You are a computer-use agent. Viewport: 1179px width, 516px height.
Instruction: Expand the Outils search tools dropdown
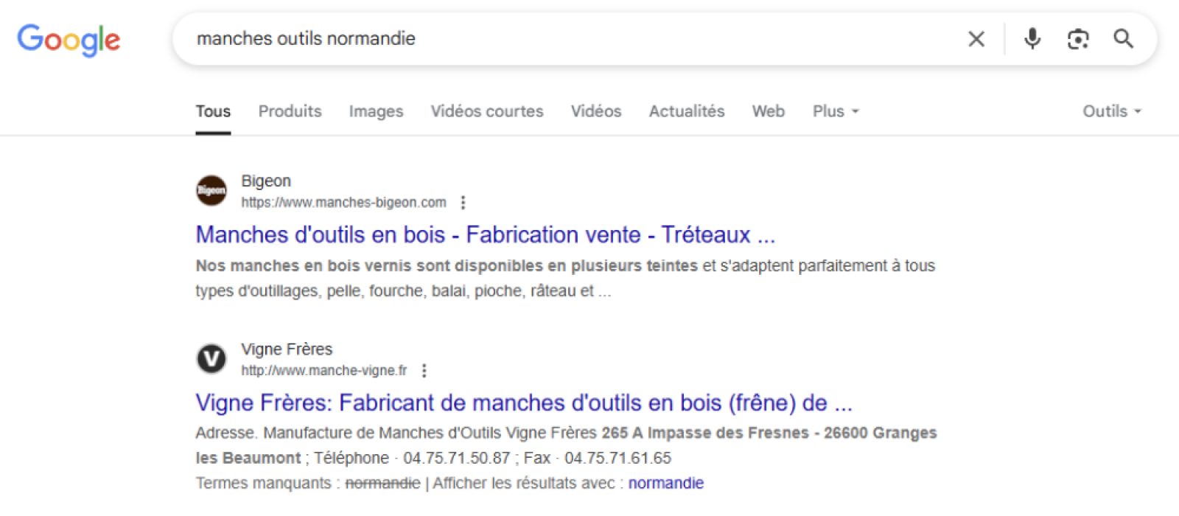(1111, 111)
